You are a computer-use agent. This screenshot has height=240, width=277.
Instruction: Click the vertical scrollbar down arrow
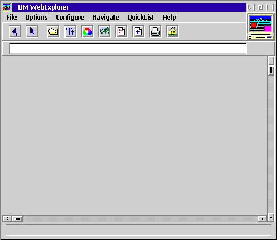271,218
